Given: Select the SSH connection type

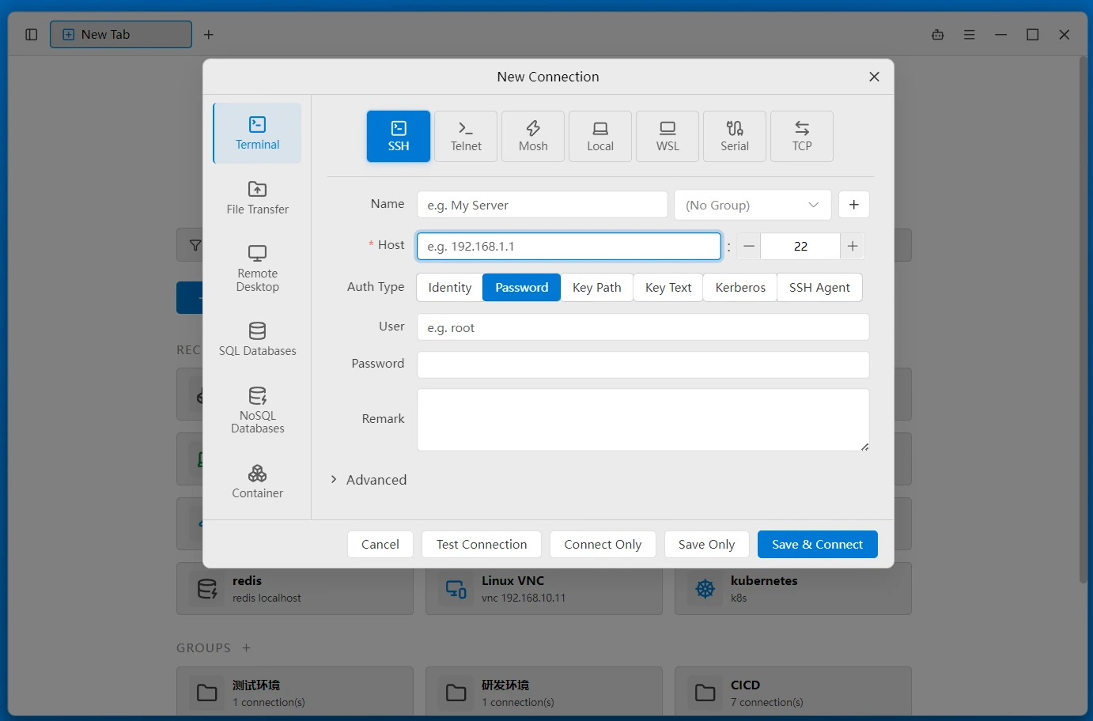Looking at the screenshot, I should [x=399, y=136].
